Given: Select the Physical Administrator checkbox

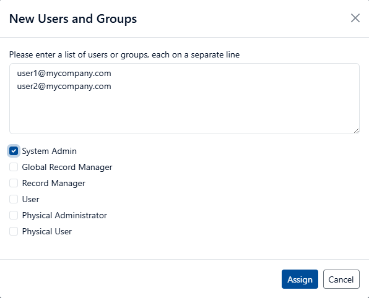Looking at the screenshot, I should coord(14,215).
